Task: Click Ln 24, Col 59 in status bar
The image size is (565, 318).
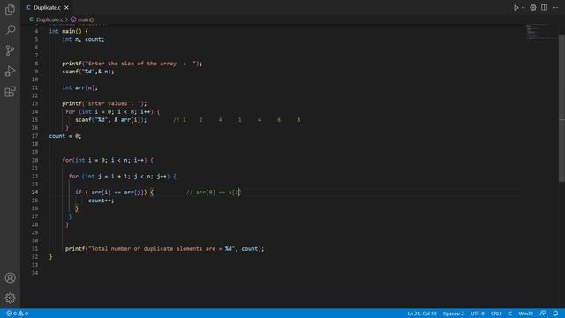Action: coord(422,314)
